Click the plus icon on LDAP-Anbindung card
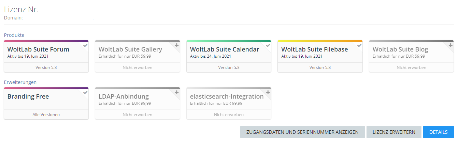 (x=177, y=92)
